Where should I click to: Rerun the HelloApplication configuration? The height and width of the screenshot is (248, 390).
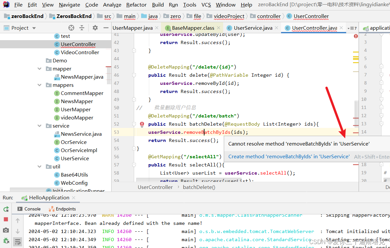point(6,209)
